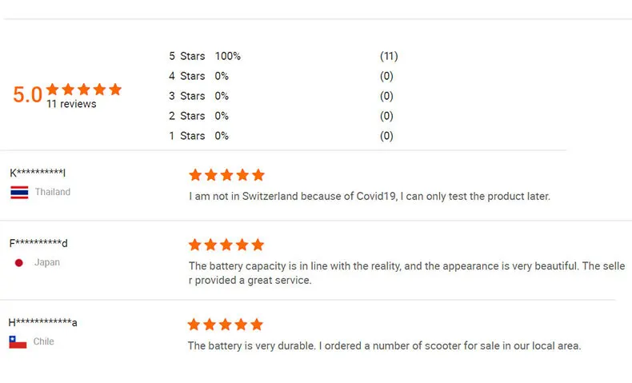Viewport: 632px width, 383px height.
Task: Click star rating on Japan review
Action: (226, 245)
